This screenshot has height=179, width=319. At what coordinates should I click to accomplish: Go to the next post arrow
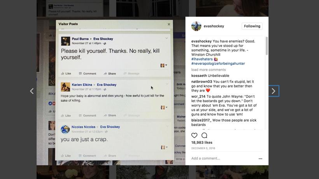click(x=273, y=91)
